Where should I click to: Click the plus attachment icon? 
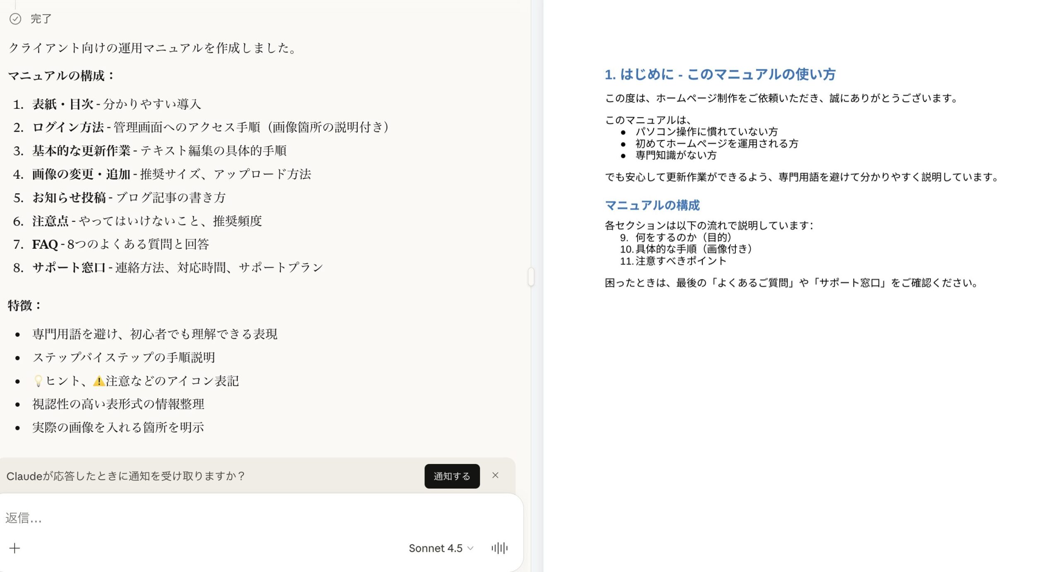[x=14, y=548]
